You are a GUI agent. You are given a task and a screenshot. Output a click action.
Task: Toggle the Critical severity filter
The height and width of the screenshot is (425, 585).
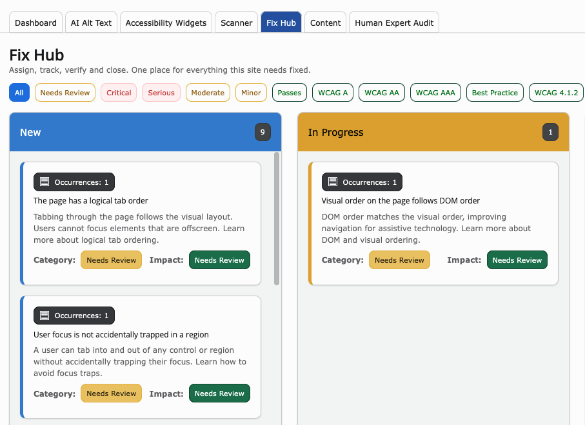tap(119, 93)
